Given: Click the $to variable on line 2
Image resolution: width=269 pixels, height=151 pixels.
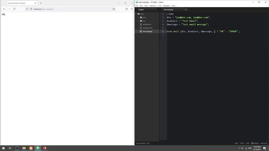Looking at the screenshot, I should [169, 18].
